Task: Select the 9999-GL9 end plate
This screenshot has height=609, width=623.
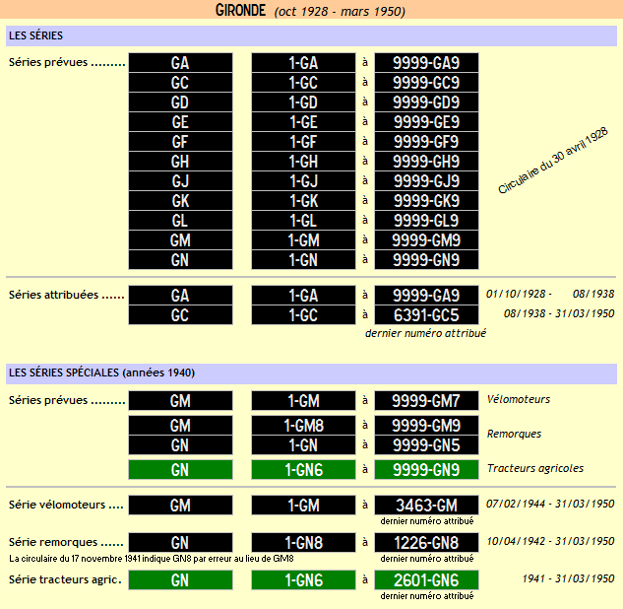Action: (x=426, y=221)
